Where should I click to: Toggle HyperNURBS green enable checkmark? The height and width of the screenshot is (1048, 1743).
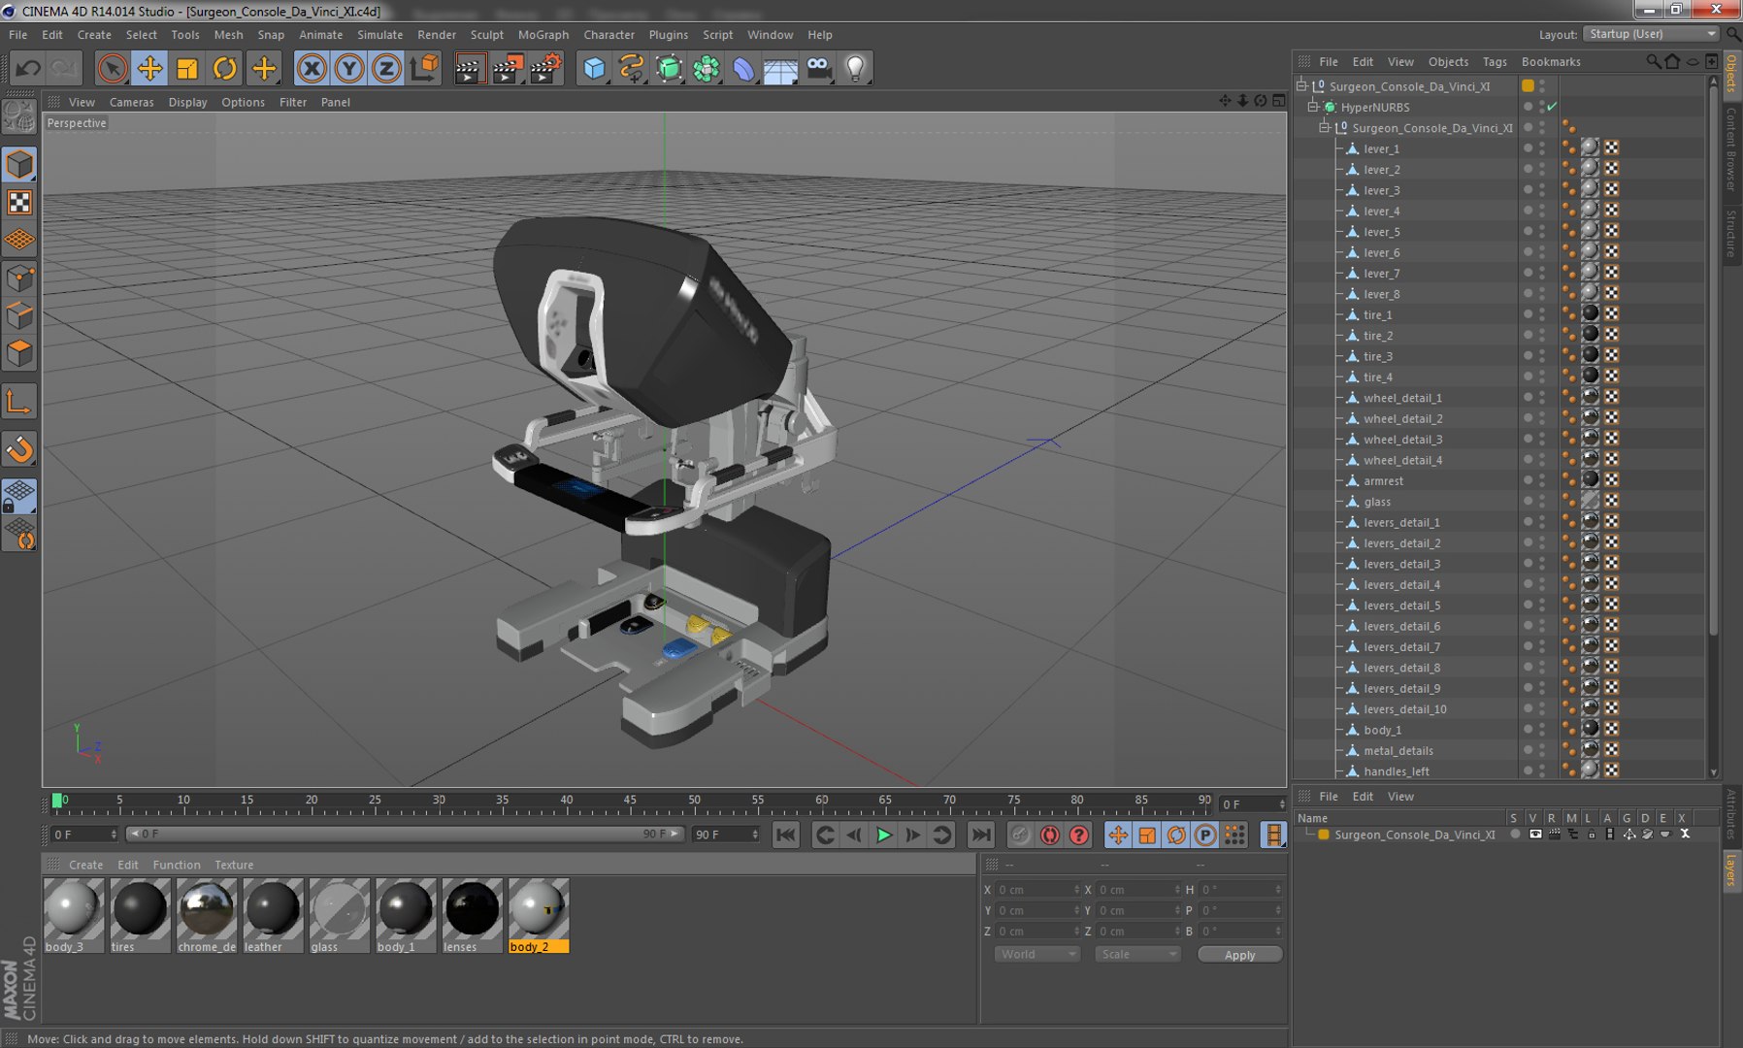coord(1552,107)
